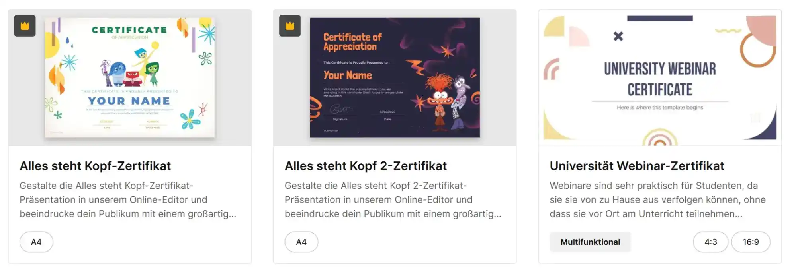
Task: Choose the 16:9 aspect ratio tag
Action: 751,242
